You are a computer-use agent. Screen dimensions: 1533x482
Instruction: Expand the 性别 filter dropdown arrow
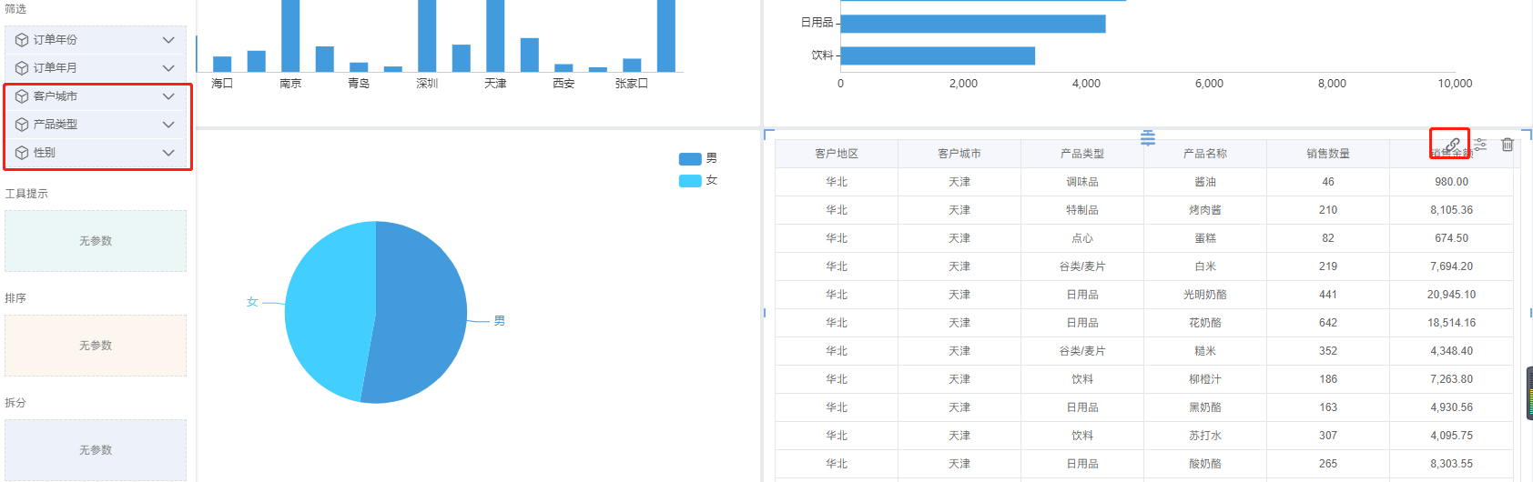pyautogui.click(x=168, y=153)
